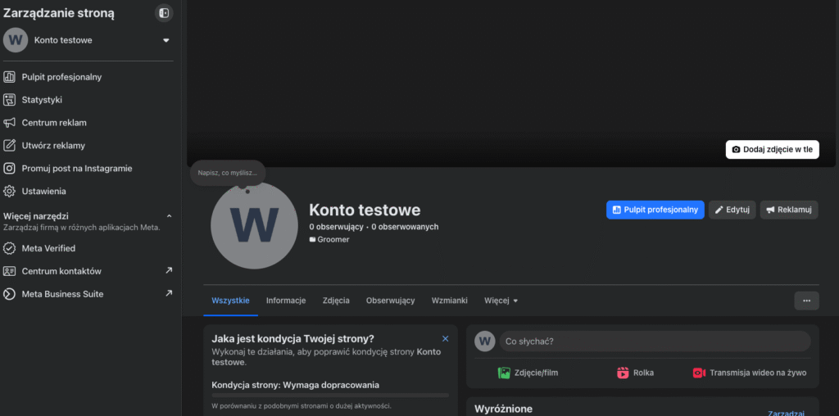Click Dodaj zdjęcie w tle button

772,150
